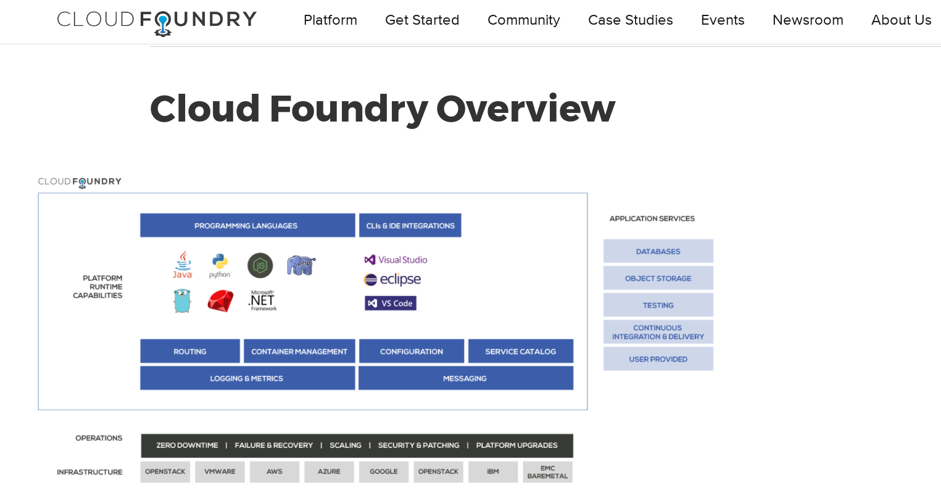
Task: Click the "Application Services" label
Action: tap(652, 218)
